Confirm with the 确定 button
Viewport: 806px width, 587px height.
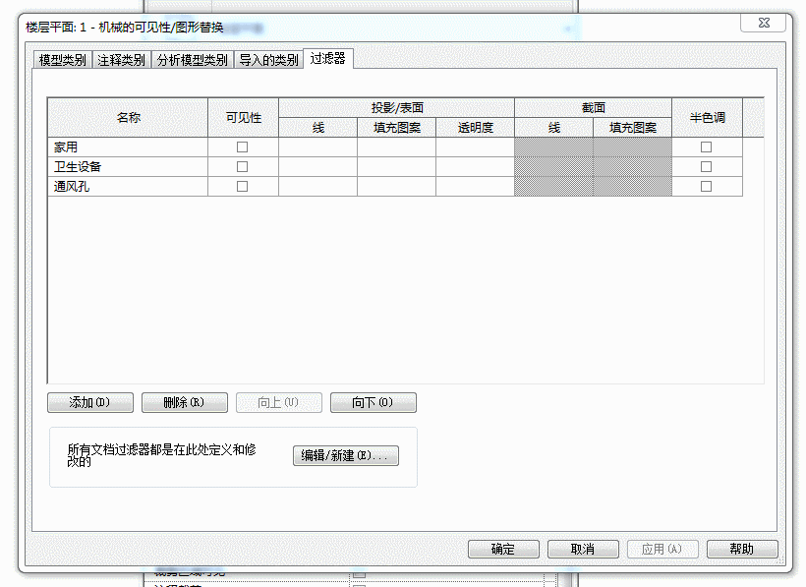coord(503,549)
